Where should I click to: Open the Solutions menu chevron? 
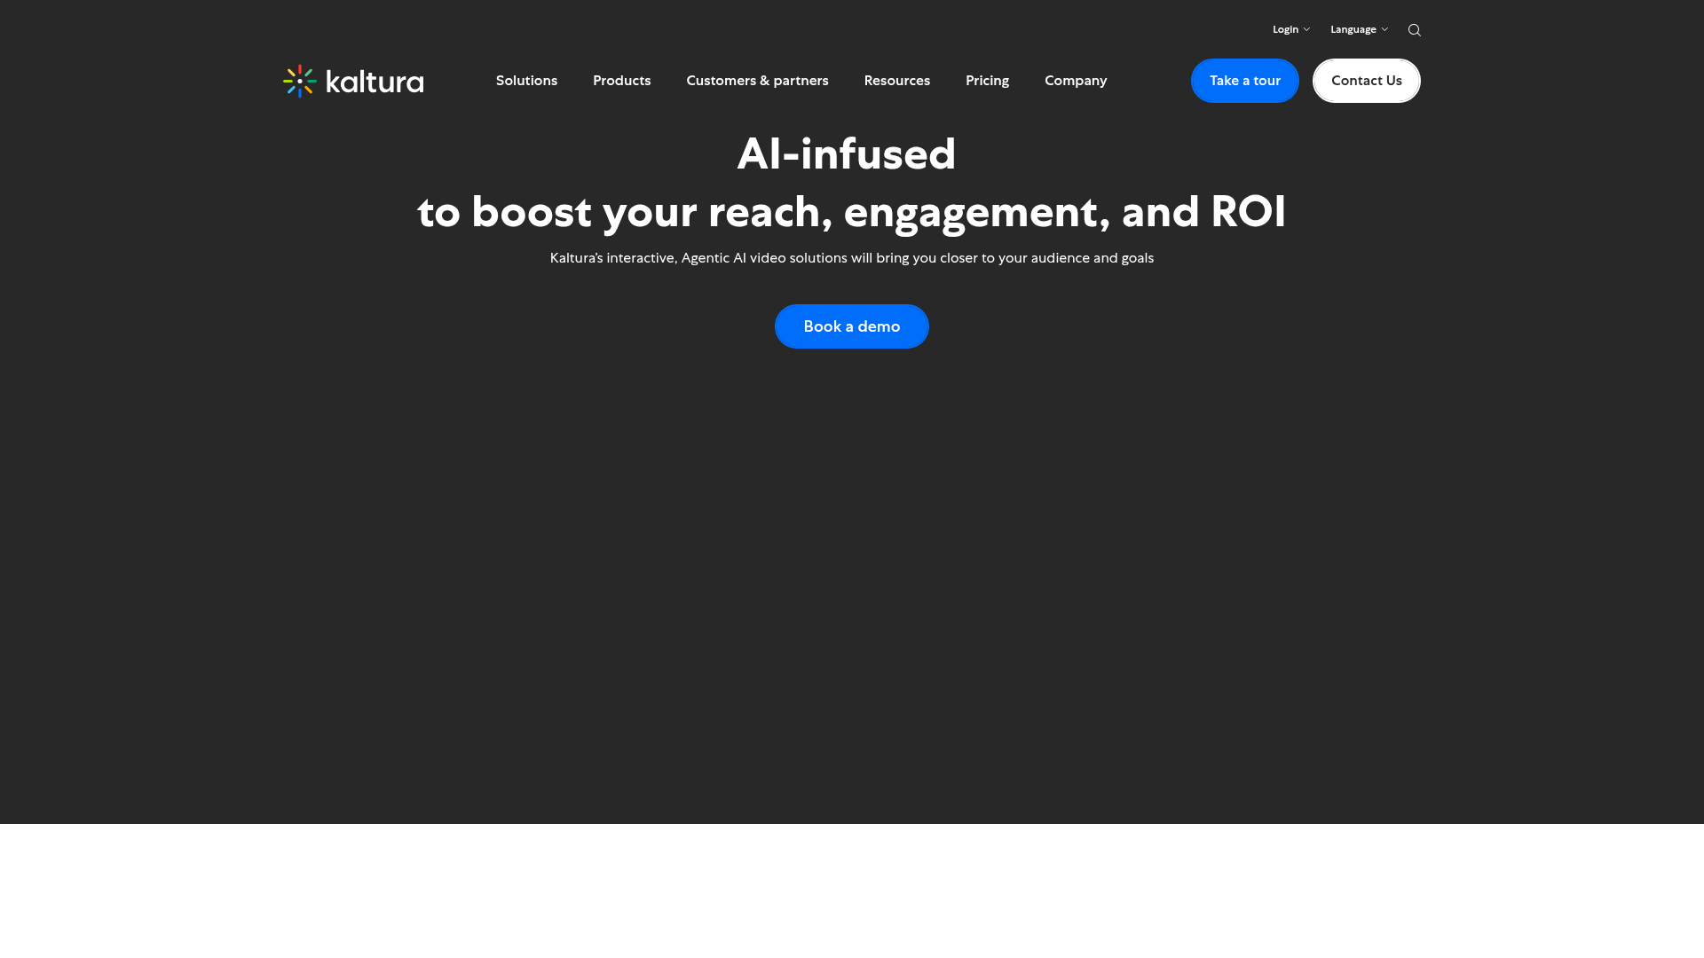(x=526, y=81)
